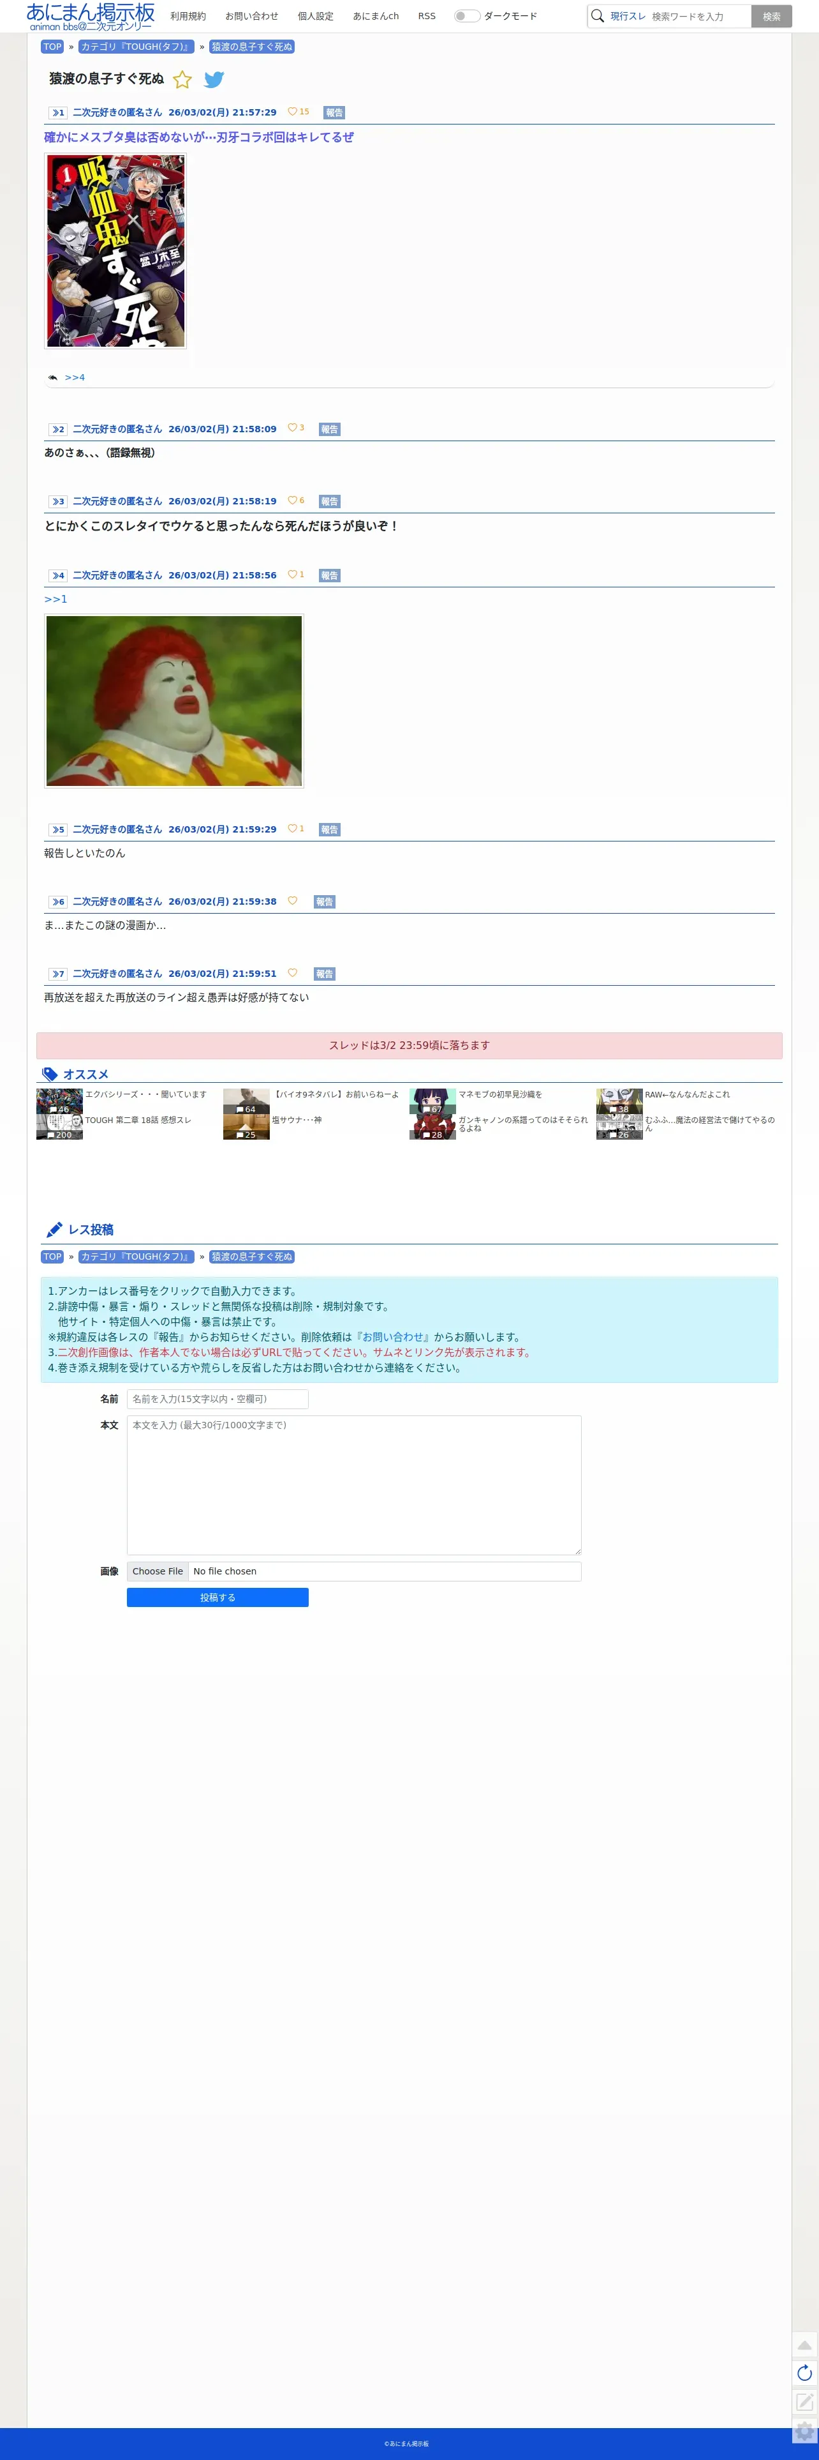The height and width of the screenshot is (2460, 819).
Task: Like post 7 via its heart icon
Action: coord(292,973)
